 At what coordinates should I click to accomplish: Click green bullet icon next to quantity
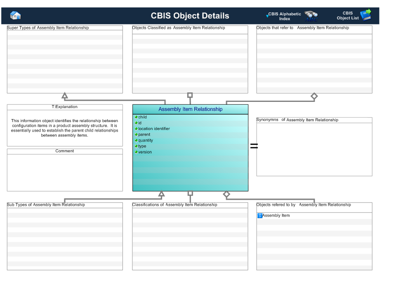pos(136,140)
